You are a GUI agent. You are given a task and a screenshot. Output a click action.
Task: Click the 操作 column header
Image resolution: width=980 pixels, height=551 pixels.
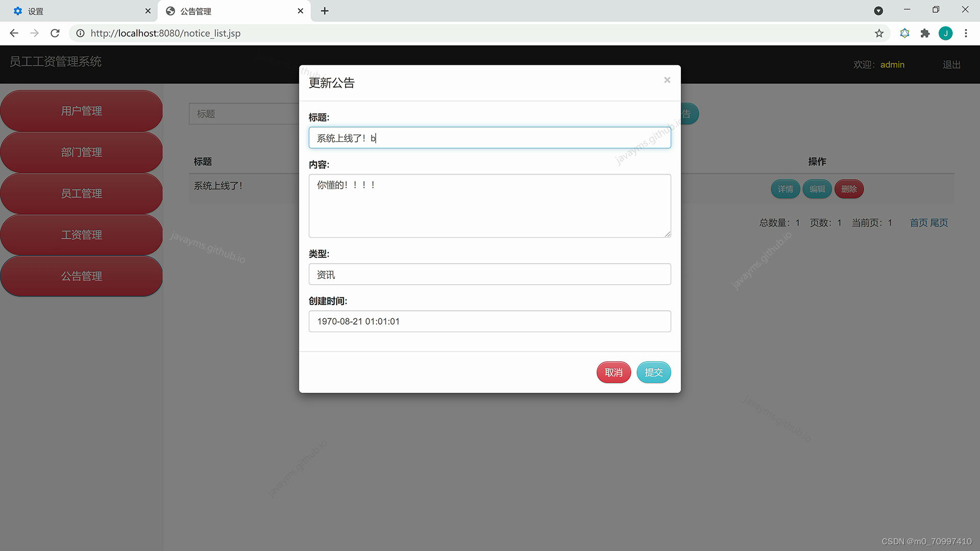[x=817, y=162]
